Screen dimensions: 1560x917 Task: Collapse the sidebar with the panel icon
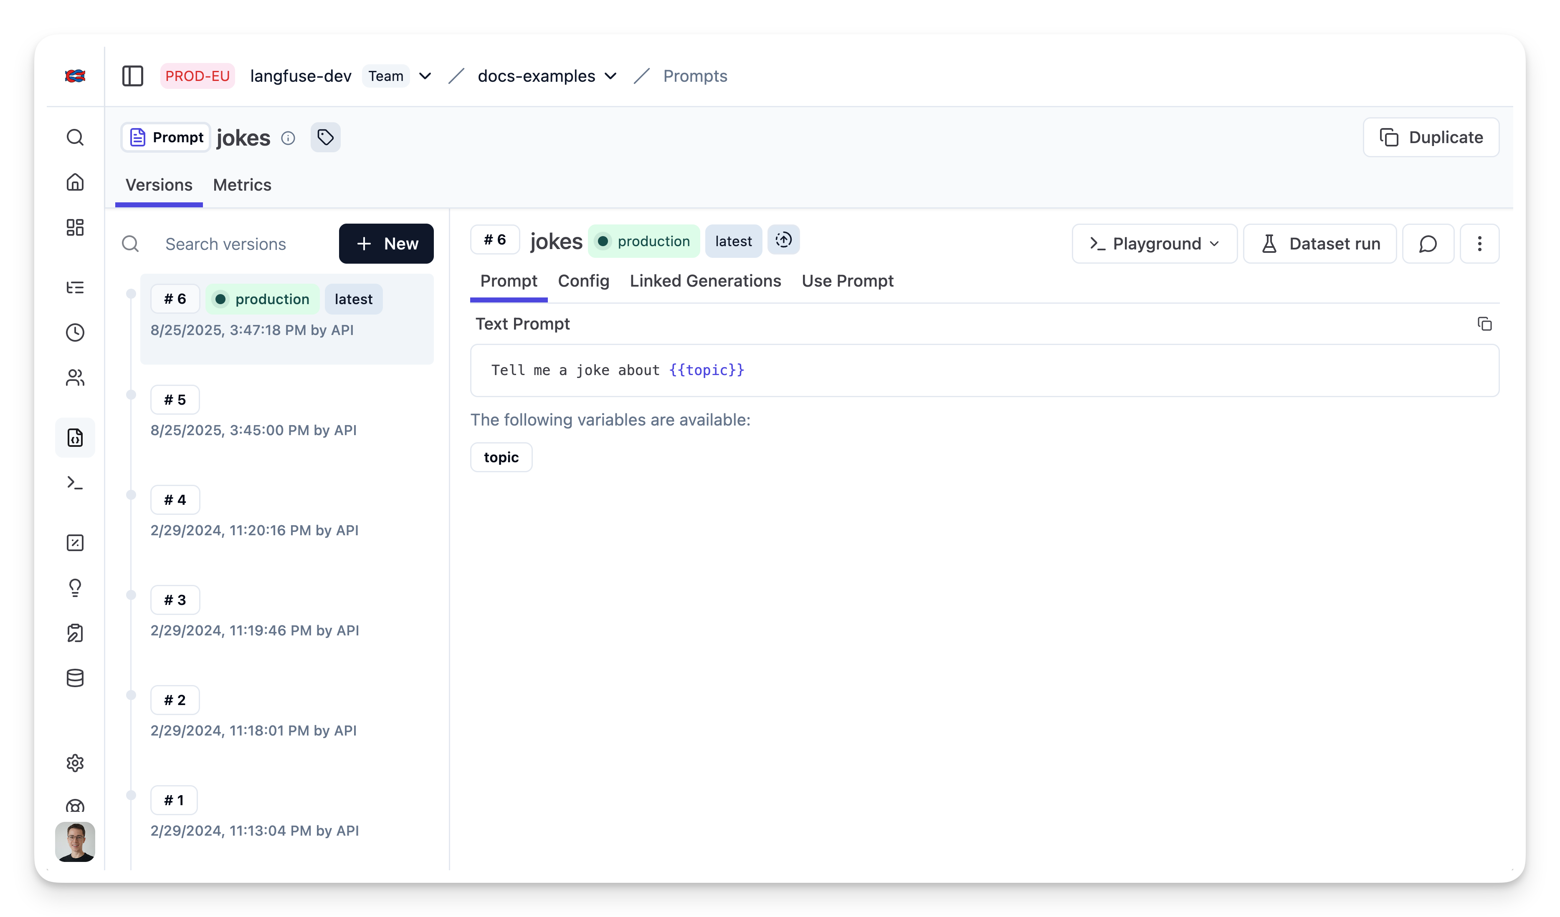(x=132, y=76)
